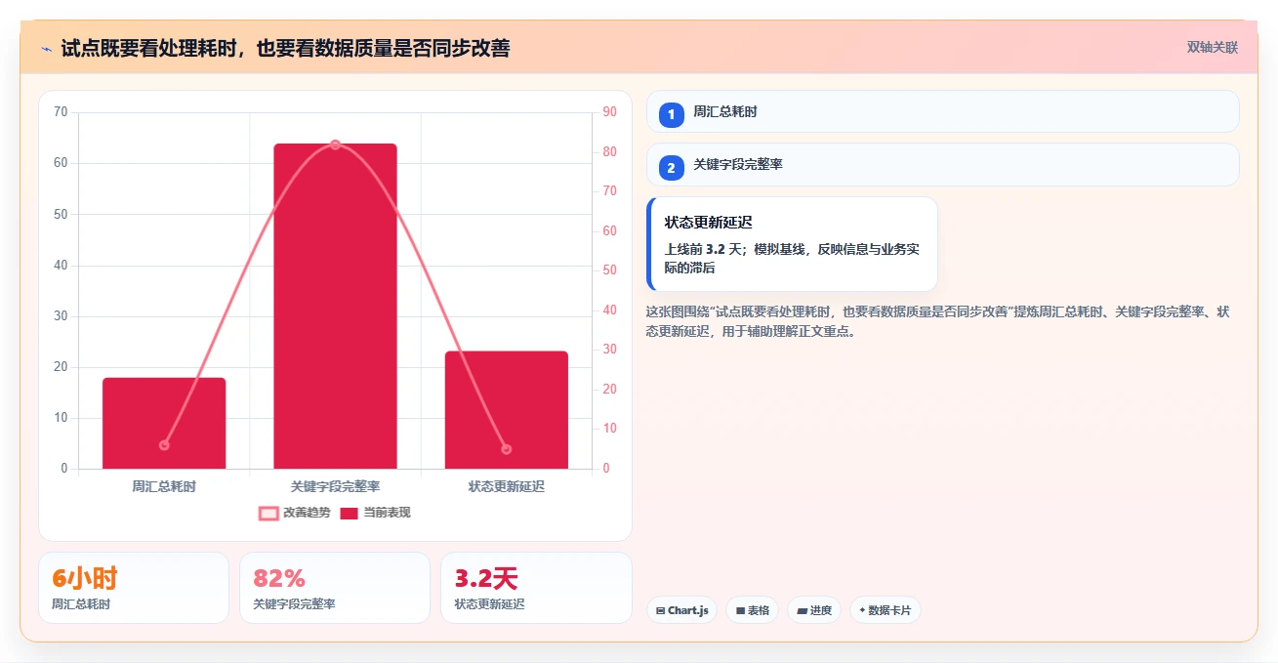Click the 表格 tag chip
This screenshot has width=1278, height=663.
pyautogui.click(x=752, y=610)
